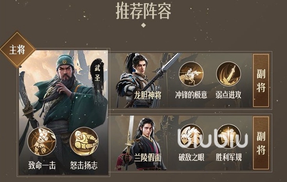Screen dimensions: 287x182
Task: Click the 致命一击 skill icon
Action: [42, 141]
